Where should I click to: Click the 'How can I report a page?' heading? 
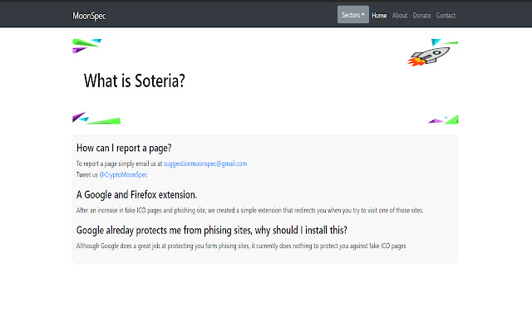tap(135, 149)
